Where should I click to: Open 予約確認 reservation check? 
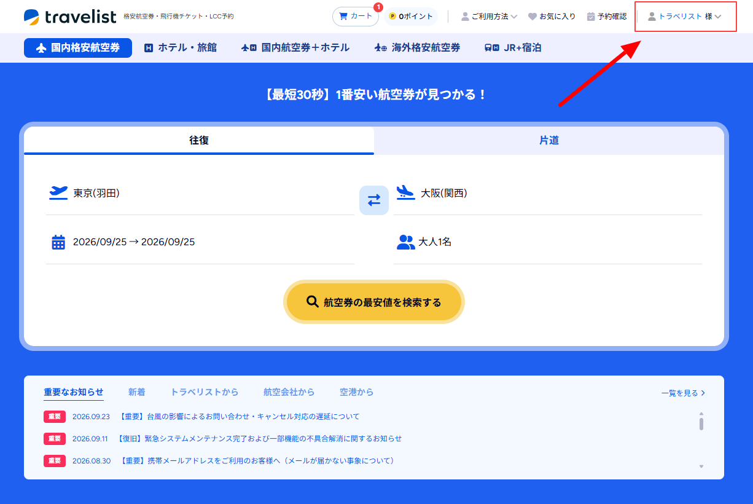click(607, 17)
